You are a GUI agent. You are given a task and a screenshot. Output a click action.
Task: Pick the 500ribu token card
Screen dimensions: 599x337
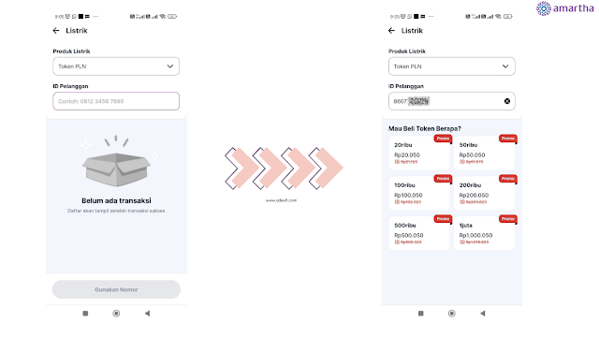[x=419, y=233]
